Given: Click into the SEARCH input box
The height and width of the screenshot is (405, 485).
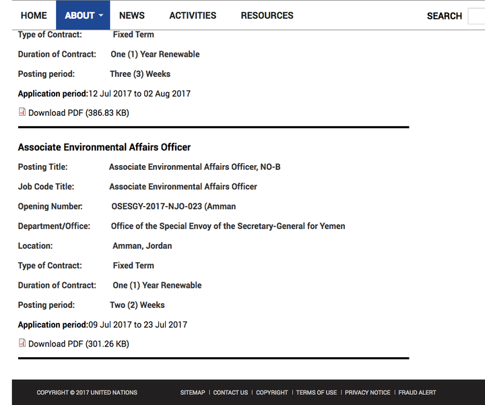Looking at the screenshot, I should point(476,16).
